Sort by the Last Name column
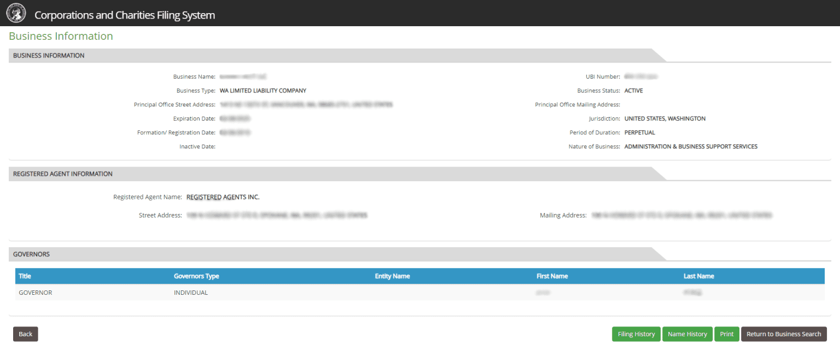This screenshot has width=840, height=345. tap(698, 276)
